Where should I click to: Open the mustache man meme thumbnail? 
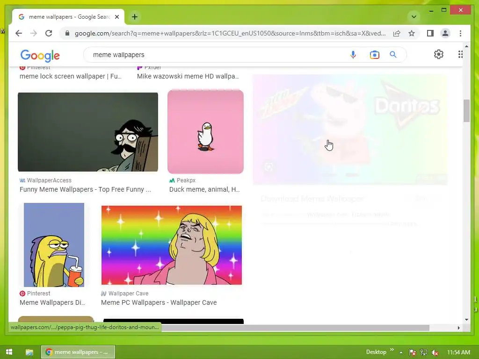(x=88, y=132)
